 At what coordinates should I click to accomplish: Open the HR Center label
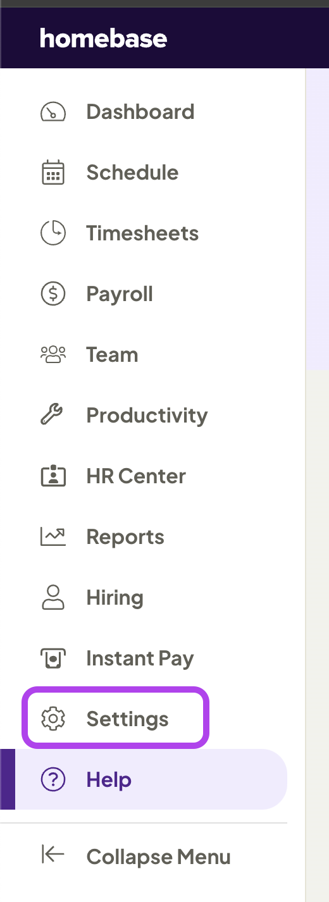coord(136,476)
